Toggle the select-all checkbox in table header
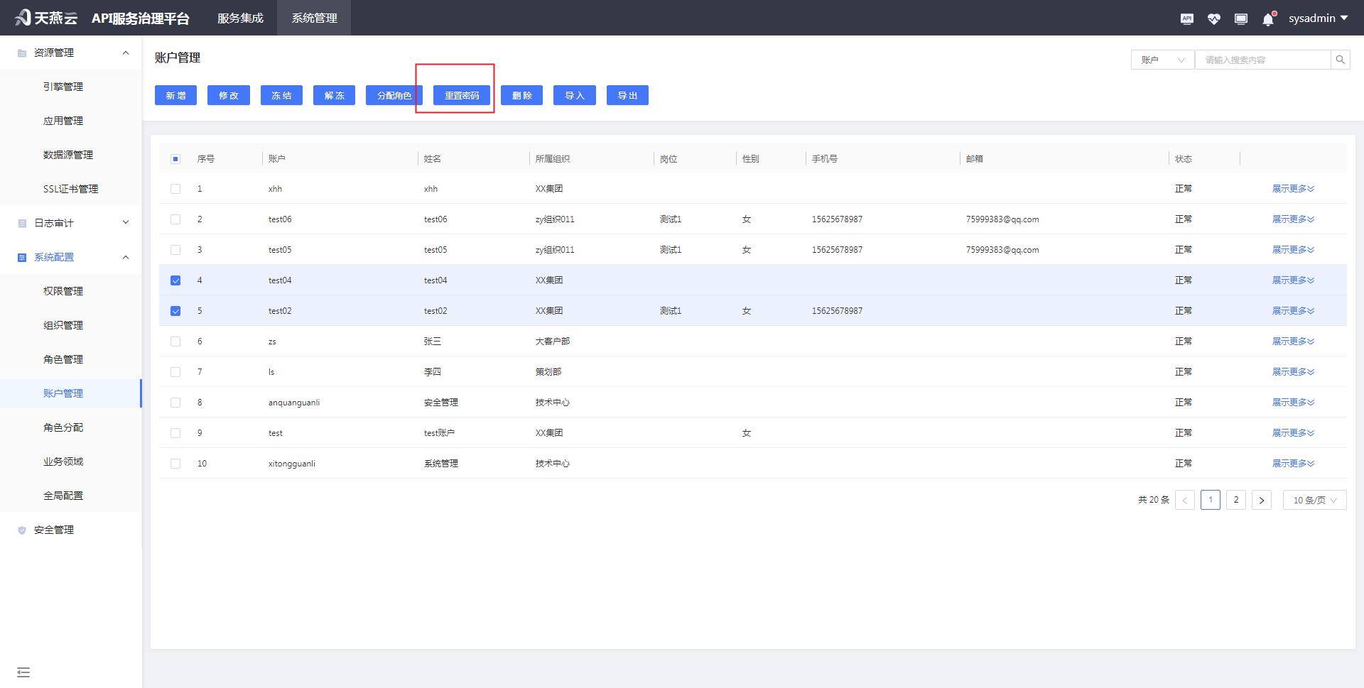The height and width of the screenshot is (688, 1364). (x=175, y=159)
